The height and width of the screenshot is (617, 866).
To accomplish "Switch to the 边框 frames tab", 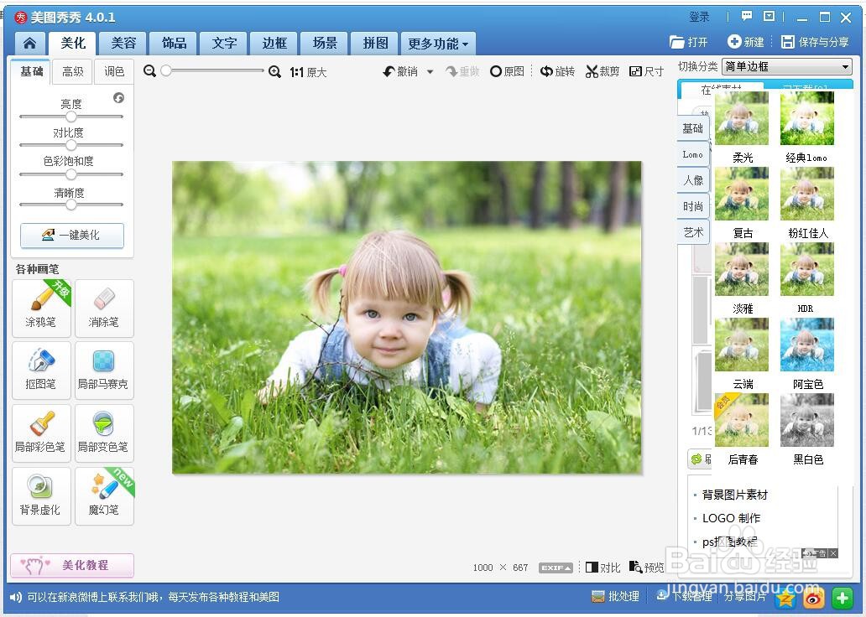I will (x=274, y=43).
